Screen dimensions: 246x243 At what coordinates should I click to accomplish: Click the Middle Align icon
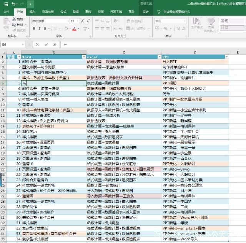tap(103, 21)
